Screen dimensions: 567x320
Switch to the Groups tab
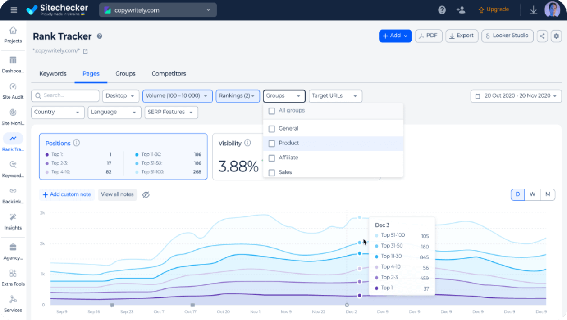(x=125, y=74)
